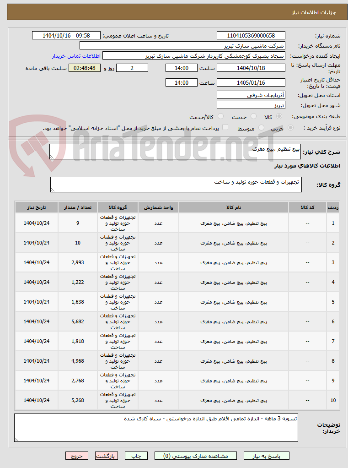Click the general description text area
The height and width of the screenshot is (468, 348).
point(175,152)
